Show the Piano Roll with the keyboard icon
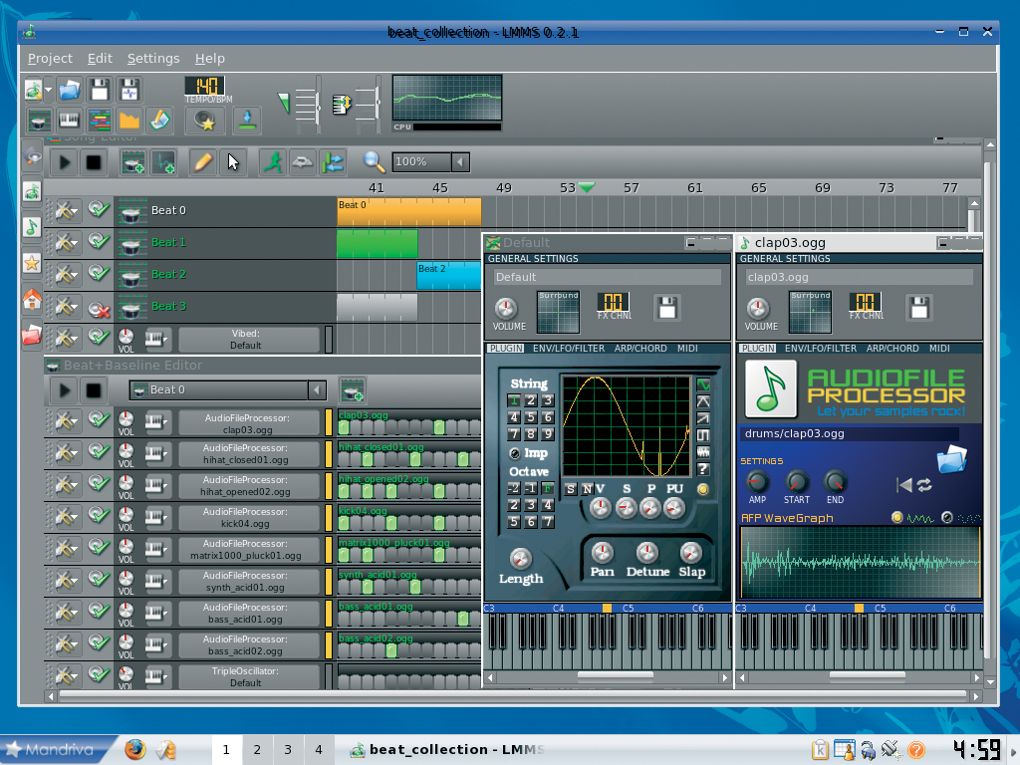Viewport: 1020px width, 765px height. click(69, 121)
